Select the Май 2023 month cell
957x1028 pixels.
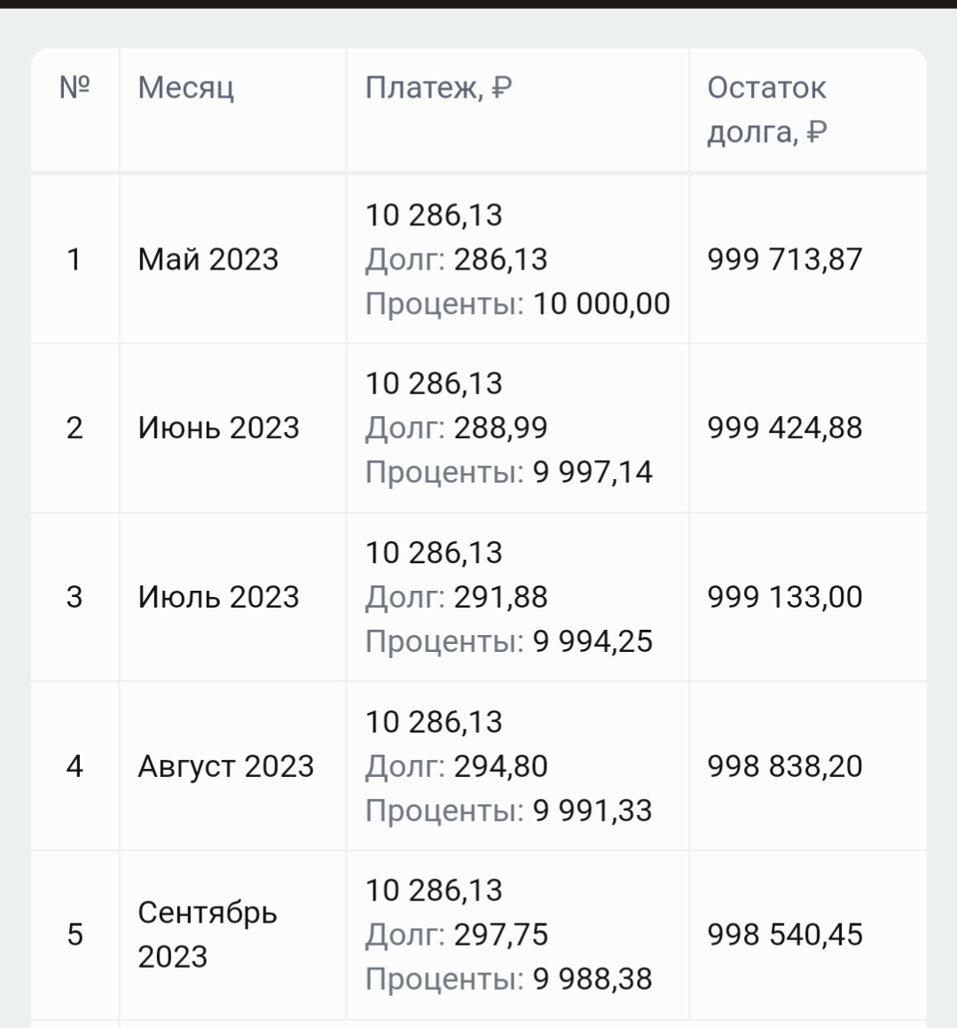(x=208, y=259)
